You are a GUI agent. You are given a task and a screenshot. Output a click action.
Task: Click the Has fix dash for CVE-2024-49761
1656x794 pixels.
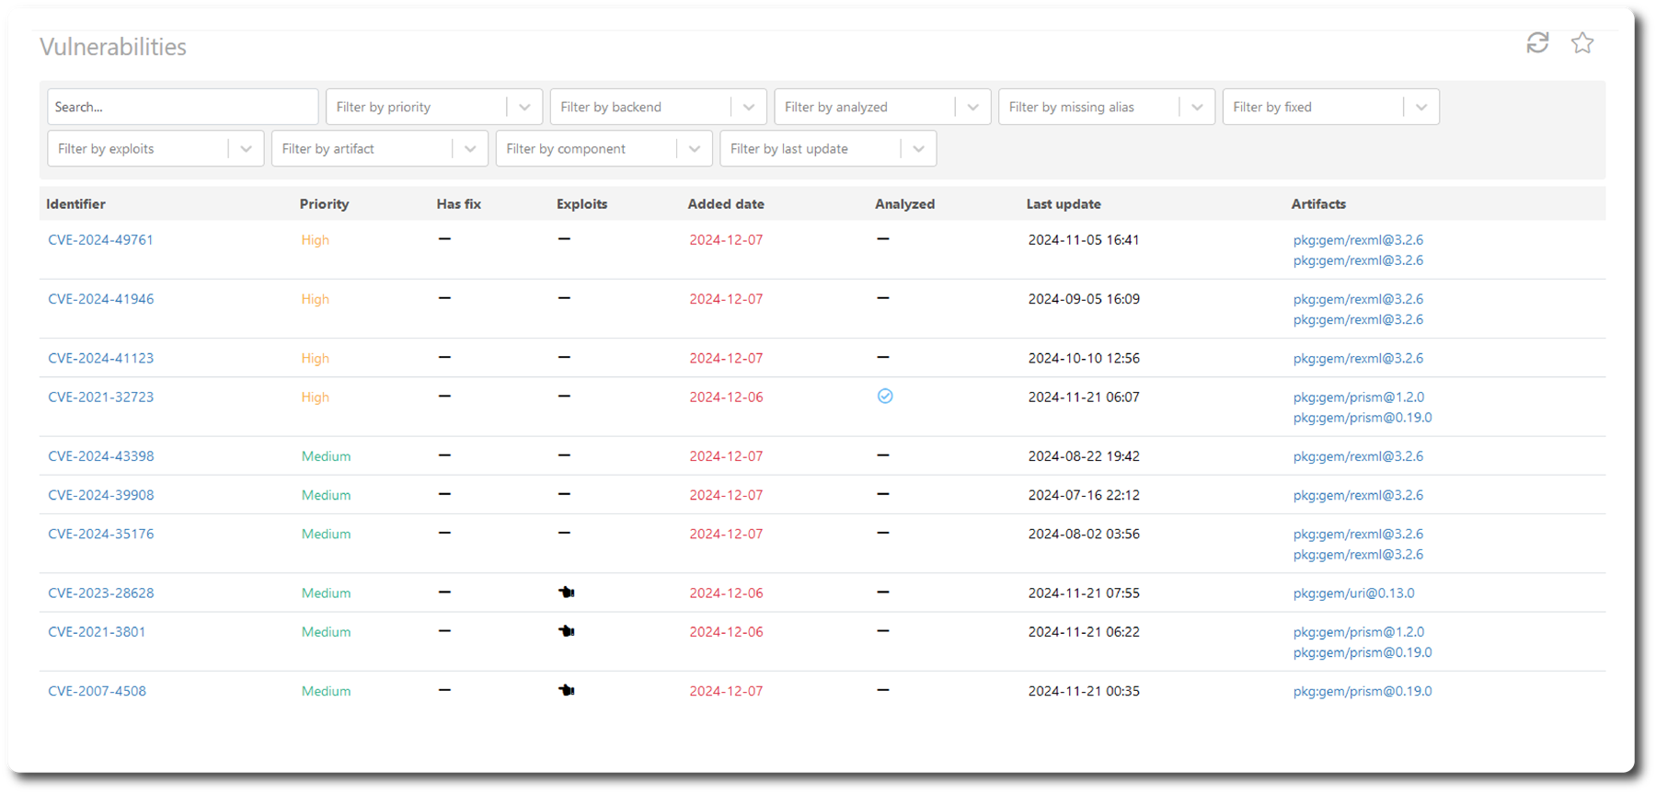[444, 239]
